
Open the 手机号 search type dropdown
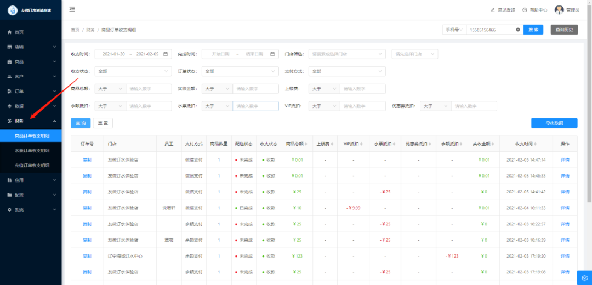454,30
